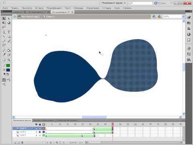Go to the main scene link
Screen dimensions: 193x145
(x=29, y=17)
